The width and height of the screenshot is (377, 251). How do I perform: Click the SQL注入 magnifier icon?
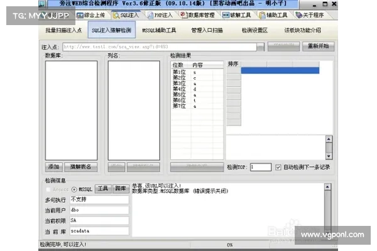click(x=116, y=15)
